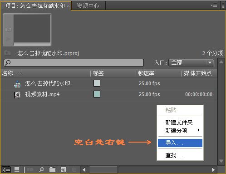Choose 查找... in context menu
The height and width of the screenshot is (174, 226).
174,155
